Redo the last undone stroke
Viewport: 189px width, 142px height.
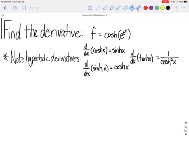coord(38,8)
